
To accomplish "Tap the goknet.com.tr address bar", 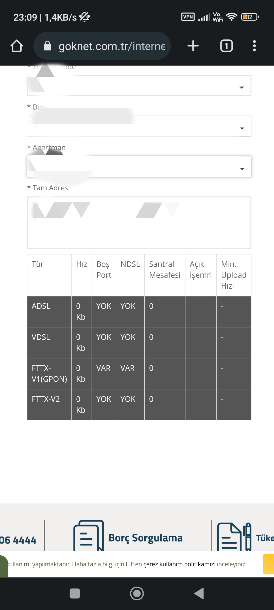I will tap(102, 46).
